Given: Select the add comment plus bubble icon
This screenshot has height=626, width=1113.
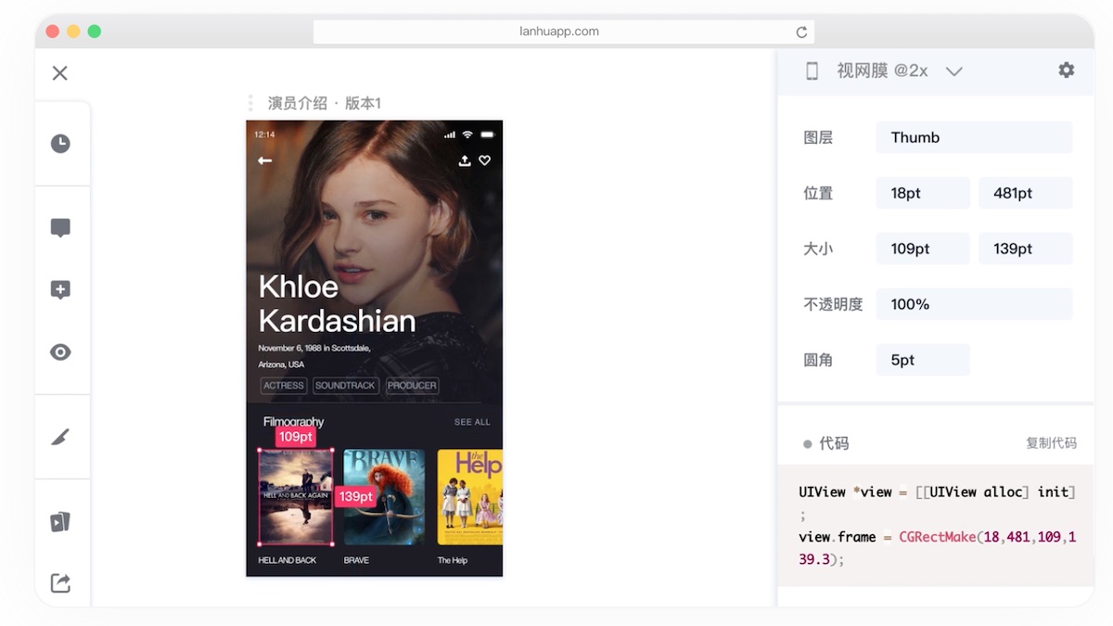Looking at the screenshot, I should click(60, 290).
